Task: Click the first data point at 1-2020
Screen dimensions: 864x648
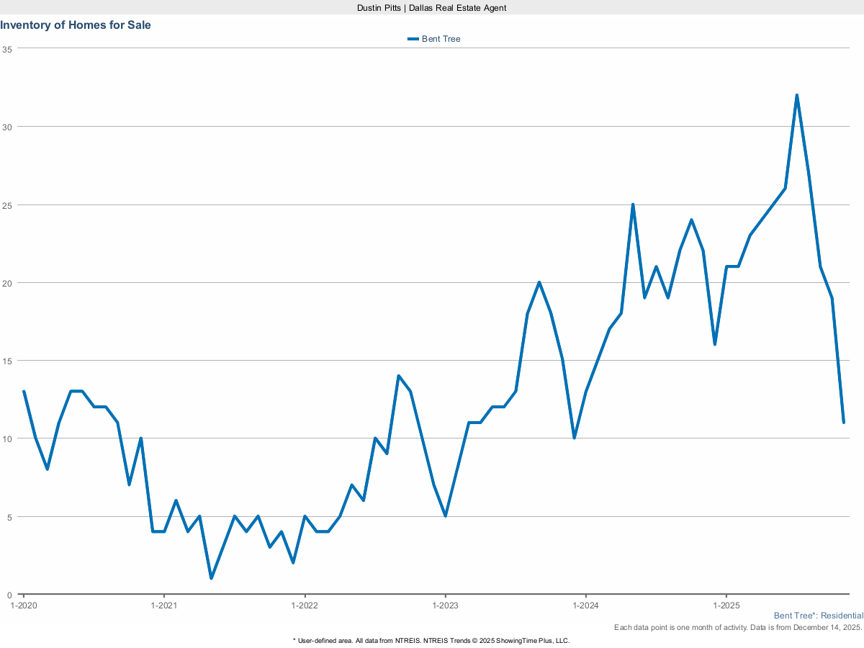Action: pyautogui.click(x=24, y=392)
